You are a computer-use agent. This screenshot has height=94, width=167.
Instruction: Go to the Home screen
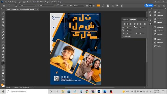pos(4,5)
